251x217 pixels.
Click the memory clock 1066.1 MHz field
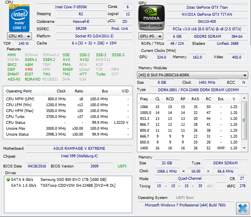coord(167,171)
